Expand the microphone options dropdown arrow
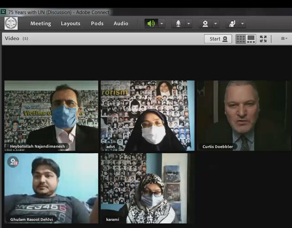 188,24
